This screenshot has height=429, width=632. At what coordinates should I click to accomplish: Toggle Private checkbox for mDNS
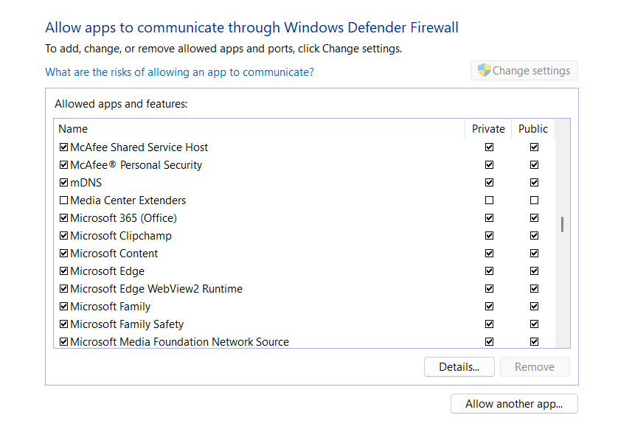[490, 183]
